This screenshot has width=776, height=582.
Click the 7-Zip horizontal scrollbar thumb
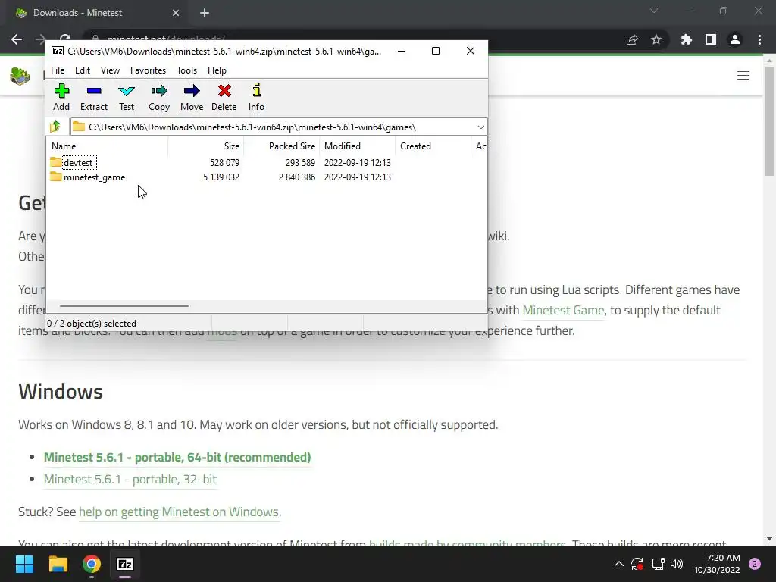(124, 306)
